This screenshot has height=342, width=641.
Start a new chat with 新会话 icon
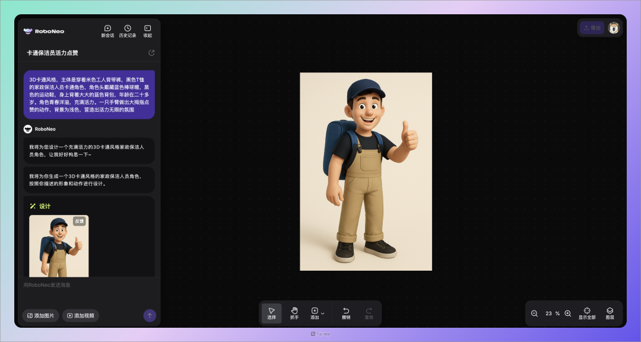point(107,31)
